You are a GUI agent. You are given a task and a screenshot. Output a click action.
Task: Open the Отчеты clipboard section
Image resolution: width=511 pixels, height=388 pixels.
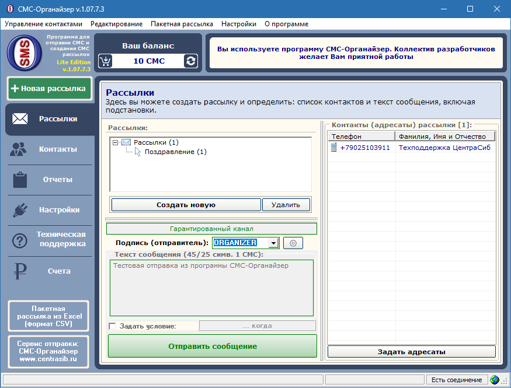pyautogui.click(x=49, y=180)
